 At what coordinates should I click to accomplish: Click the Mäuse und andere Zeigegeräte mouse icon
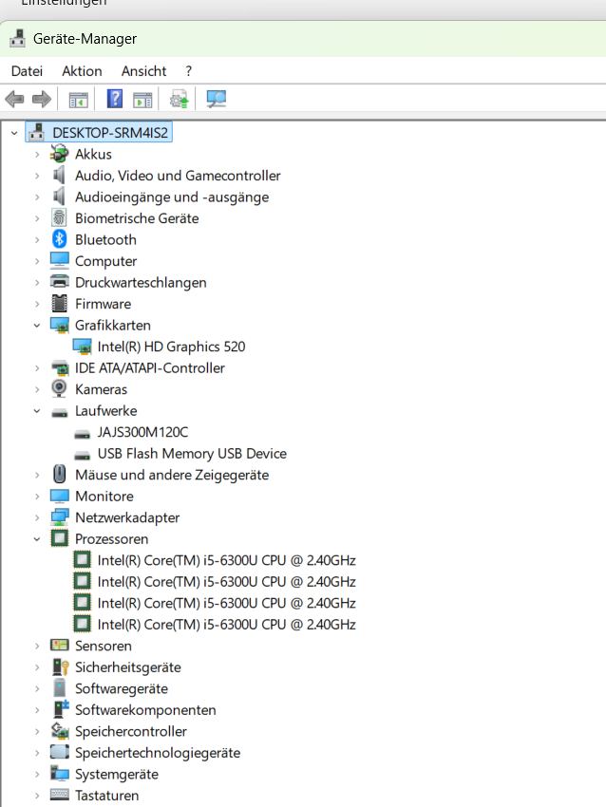[x=59, y=475]
